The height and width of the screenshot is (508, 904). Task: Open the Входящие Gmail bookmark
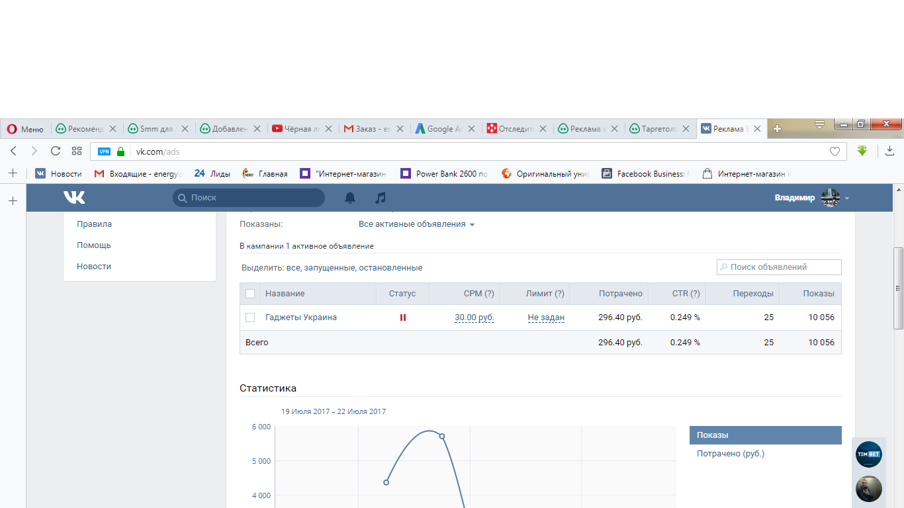tap(138, 174)
